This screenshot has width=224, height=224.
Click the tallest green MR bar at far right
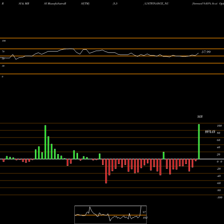click(x=199, y=142)
